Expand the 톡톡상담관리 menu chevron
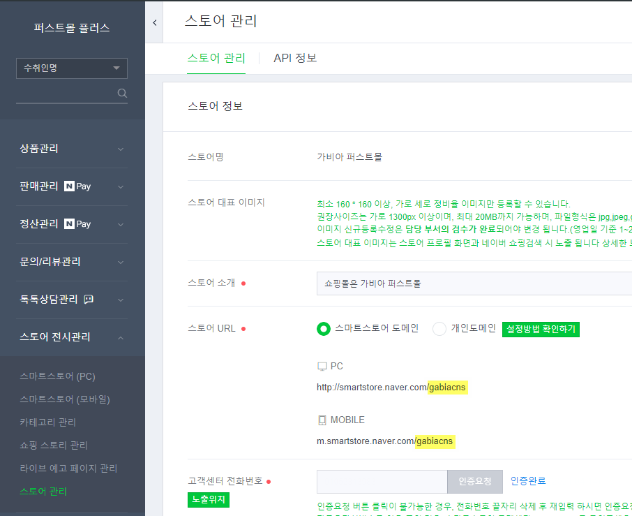 point(121,300)
